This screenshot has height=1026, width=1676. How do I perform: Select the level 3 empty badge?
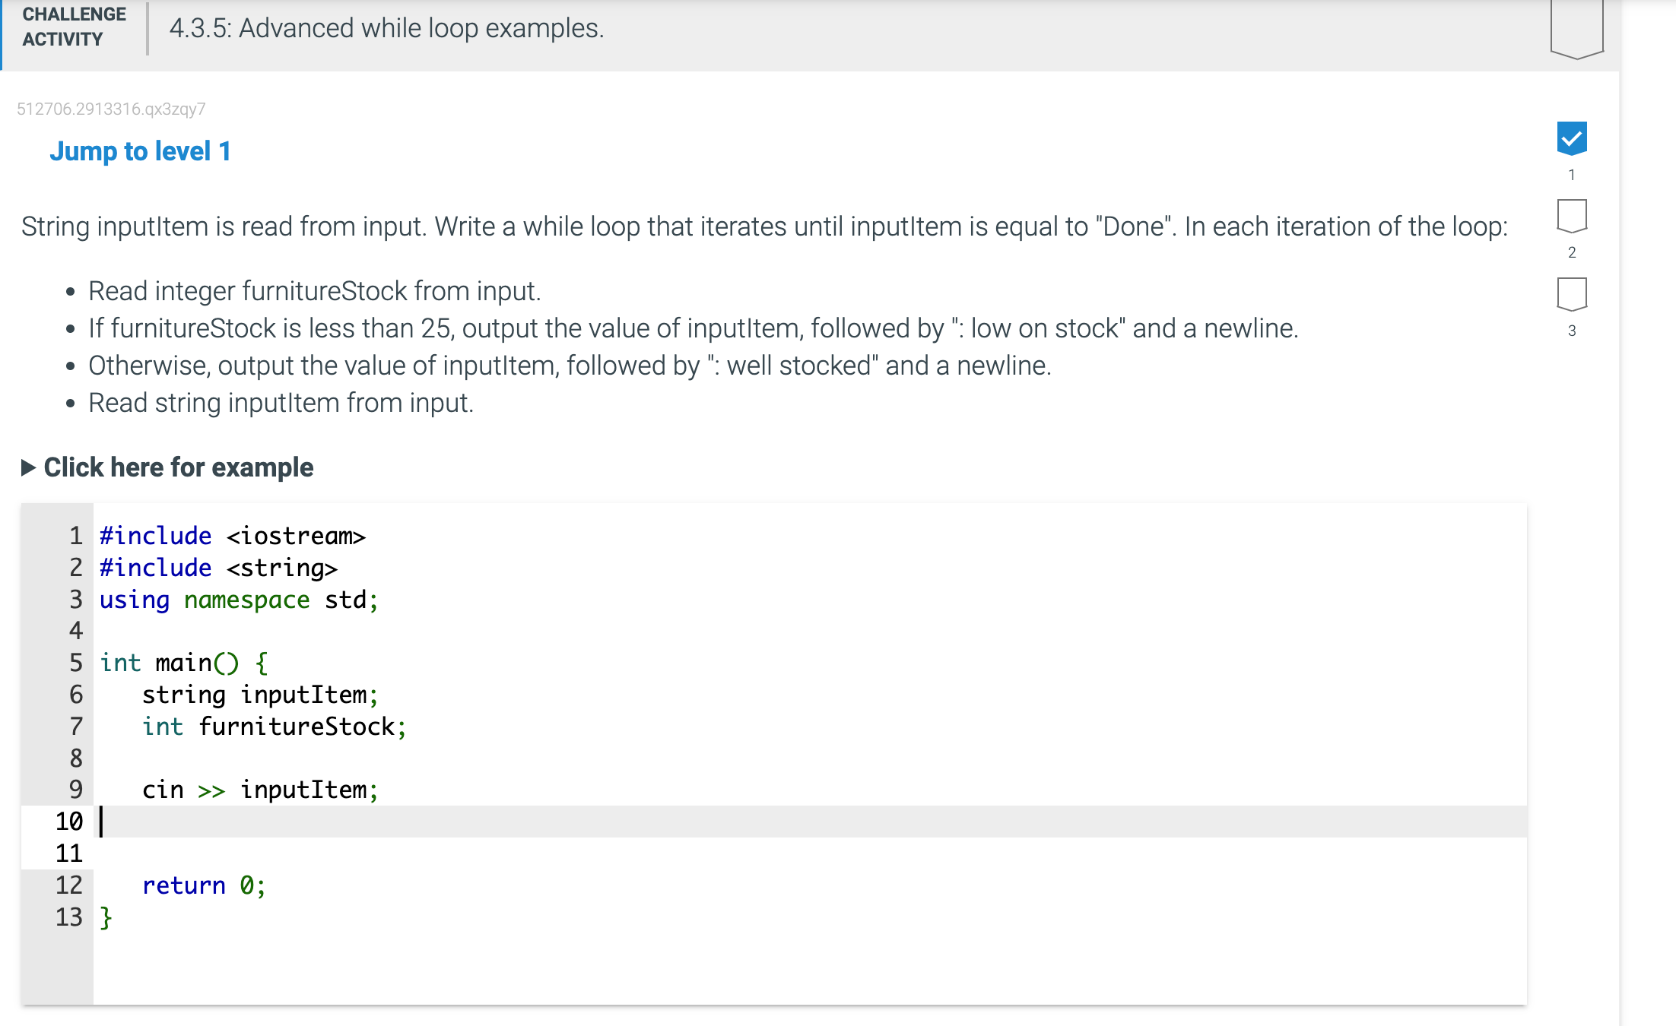(x=1571, y=294)
